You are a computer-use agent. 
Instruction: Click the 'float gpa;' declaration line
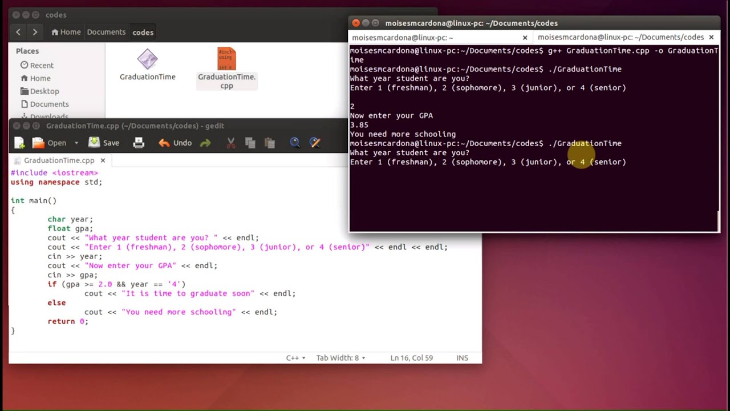[x=70, y=228]
